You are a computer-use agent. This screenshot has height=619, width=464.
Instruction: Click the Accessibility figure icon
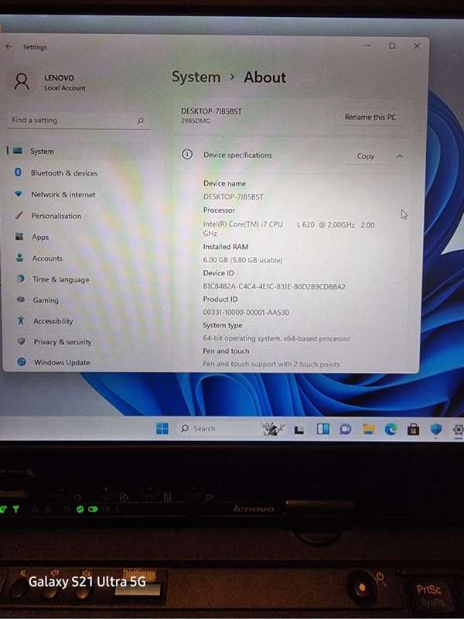coord(21,320)
